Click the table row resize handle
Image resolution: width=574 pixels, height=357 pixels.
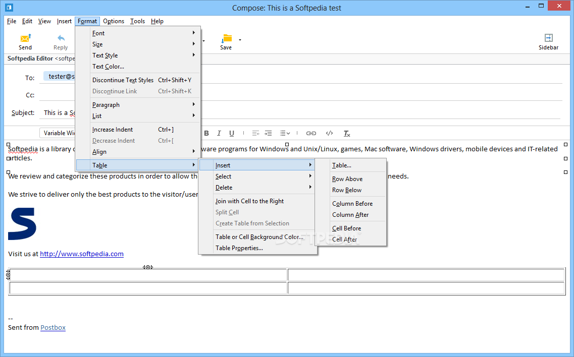(x=8, y=275)
